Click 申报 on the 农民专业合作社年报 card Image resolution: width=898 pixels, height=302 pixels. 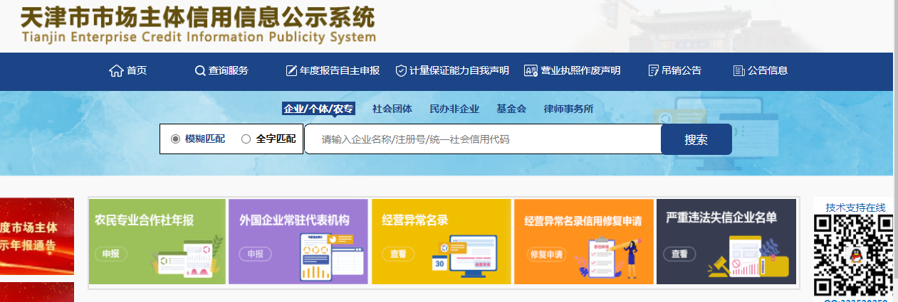[110, 254]
